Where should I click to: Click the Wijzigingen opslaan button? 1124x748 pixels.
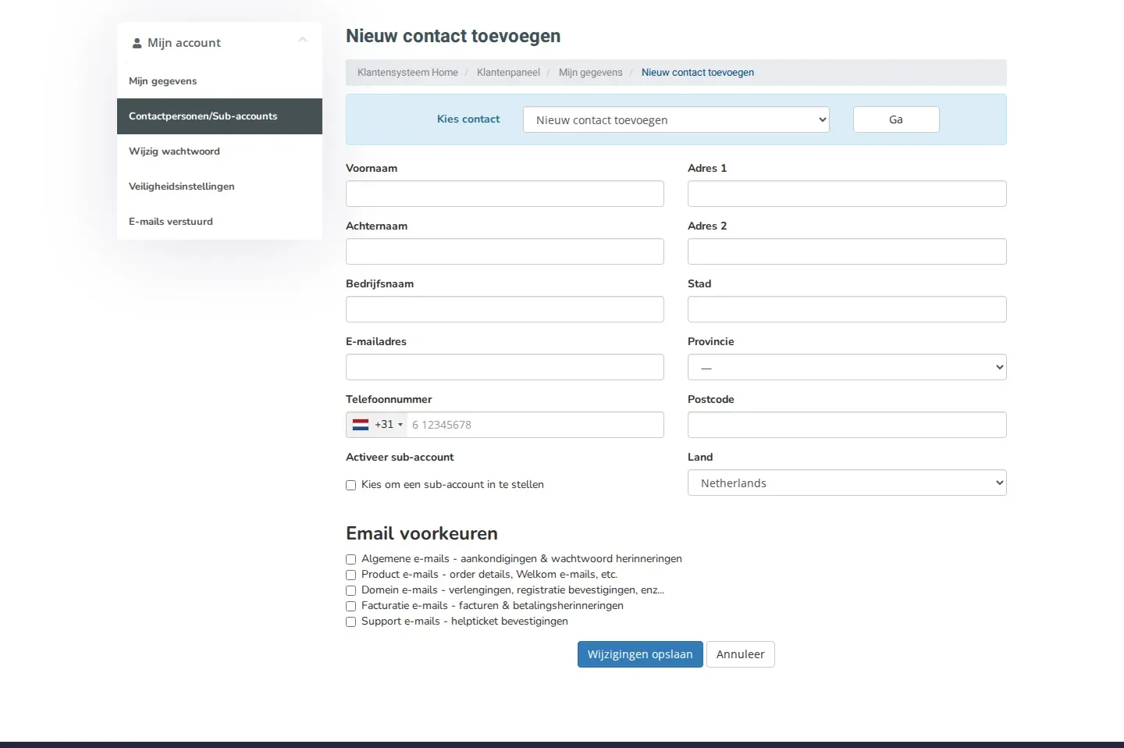[x=640, y=654]
